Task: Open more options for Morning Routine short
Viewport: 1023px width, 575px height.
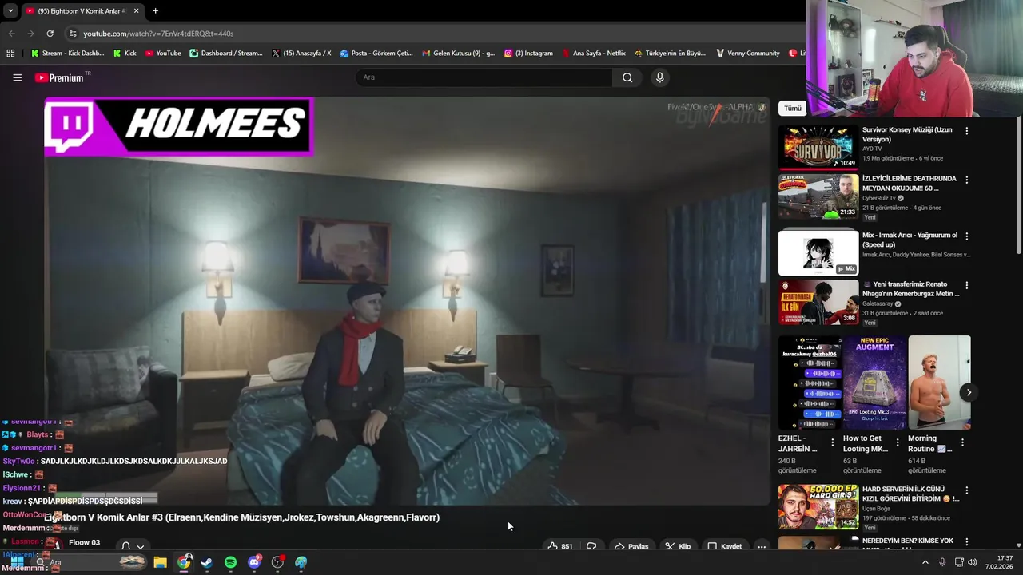Action: 962,442
